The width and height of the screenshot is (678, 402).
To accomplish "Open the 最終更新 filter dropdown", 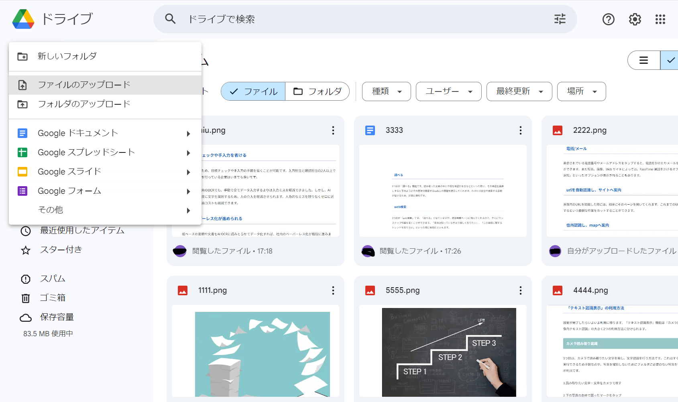I will 519,91.
